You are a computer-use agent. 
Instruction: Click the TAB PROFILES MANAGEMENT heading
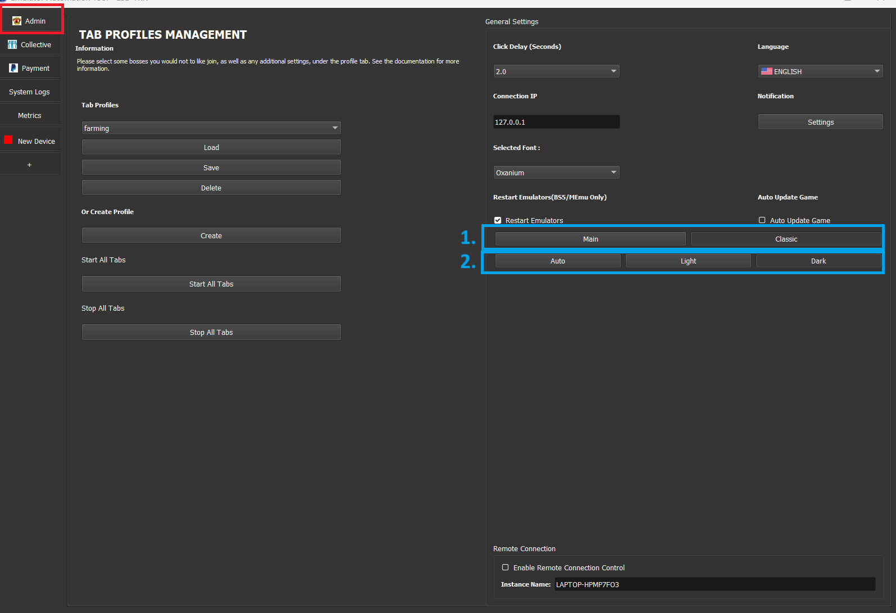(163, 35)
